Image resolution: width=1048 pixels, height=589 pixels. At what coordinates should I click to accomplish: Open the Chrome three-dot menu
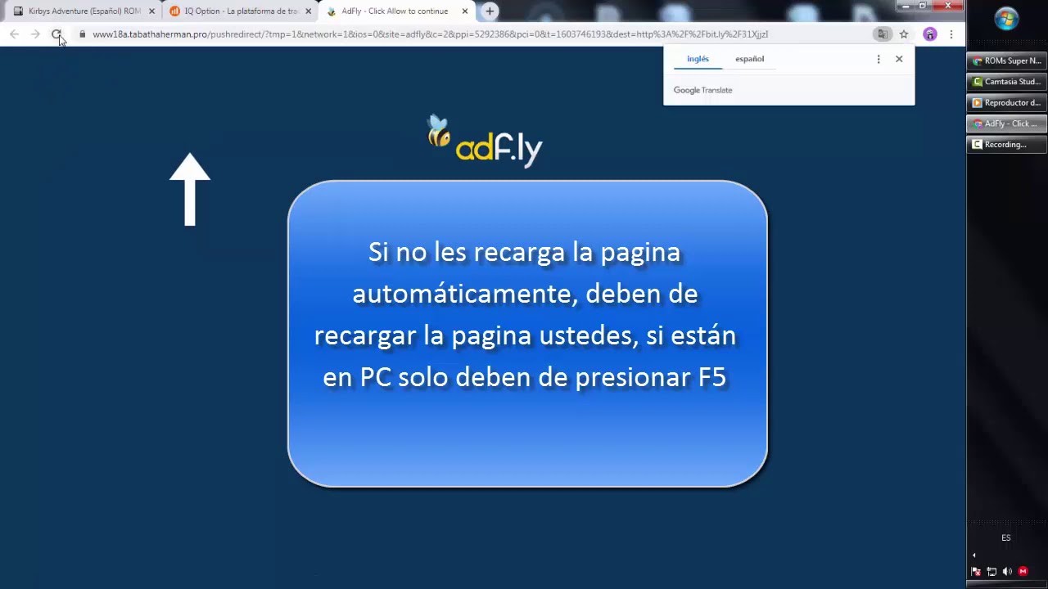click(x=951, y=34)
